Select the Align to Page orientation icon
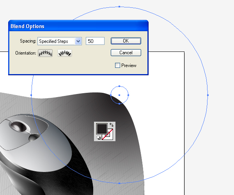This screenshot has height=195, width=234. pos(45,53)
